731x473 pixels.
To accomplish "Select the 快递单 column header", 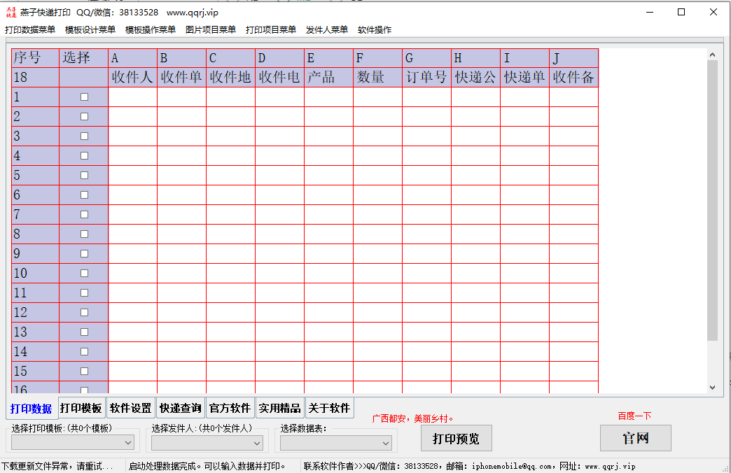I will pos(524,78).
